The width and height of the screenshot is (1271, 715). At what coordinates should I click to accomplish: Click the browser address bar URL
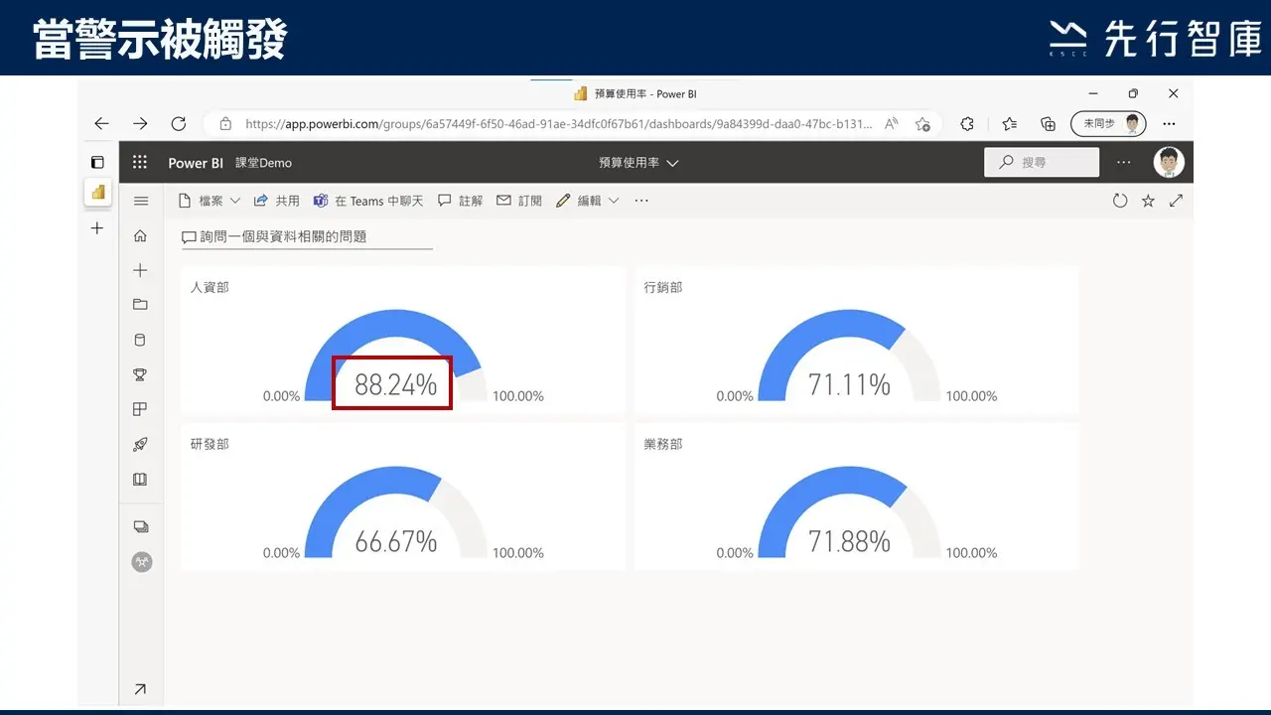click(x=558, y=124)
